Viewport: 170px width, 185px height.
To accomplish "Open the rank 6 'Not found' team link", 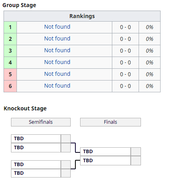I will coord(57,86).
